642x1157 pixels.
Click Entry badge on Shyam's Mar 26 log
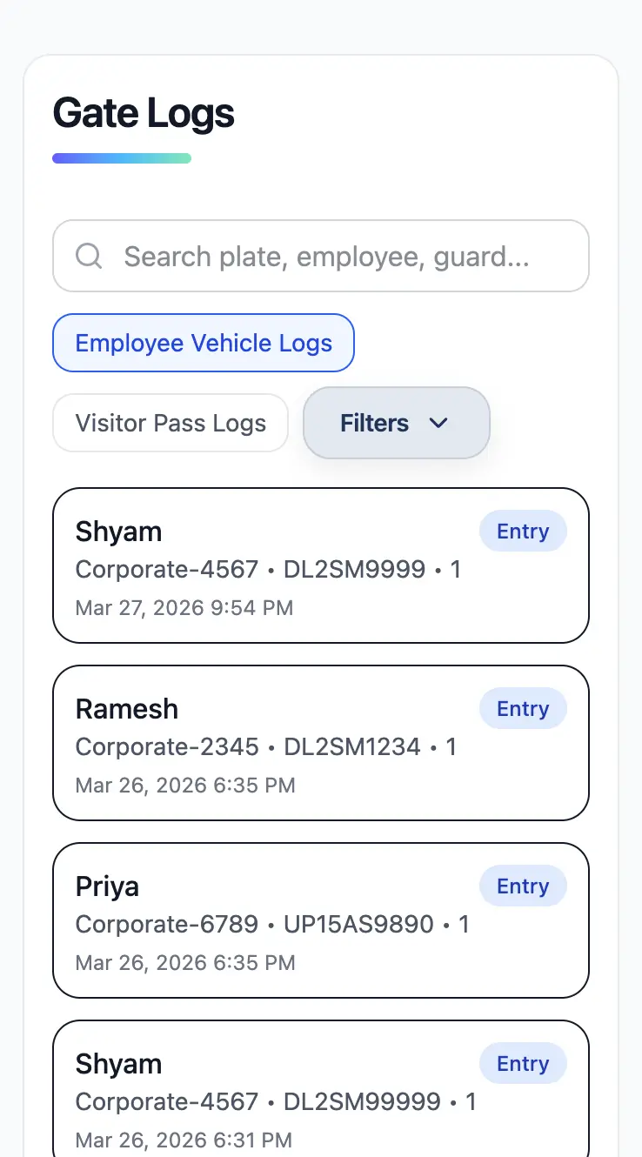pyautogui.click(x=523, y=1064)
